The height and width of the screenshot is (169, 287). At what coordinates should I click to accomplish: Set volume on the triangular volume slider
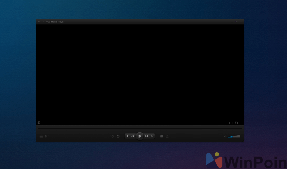coord(234,136)
